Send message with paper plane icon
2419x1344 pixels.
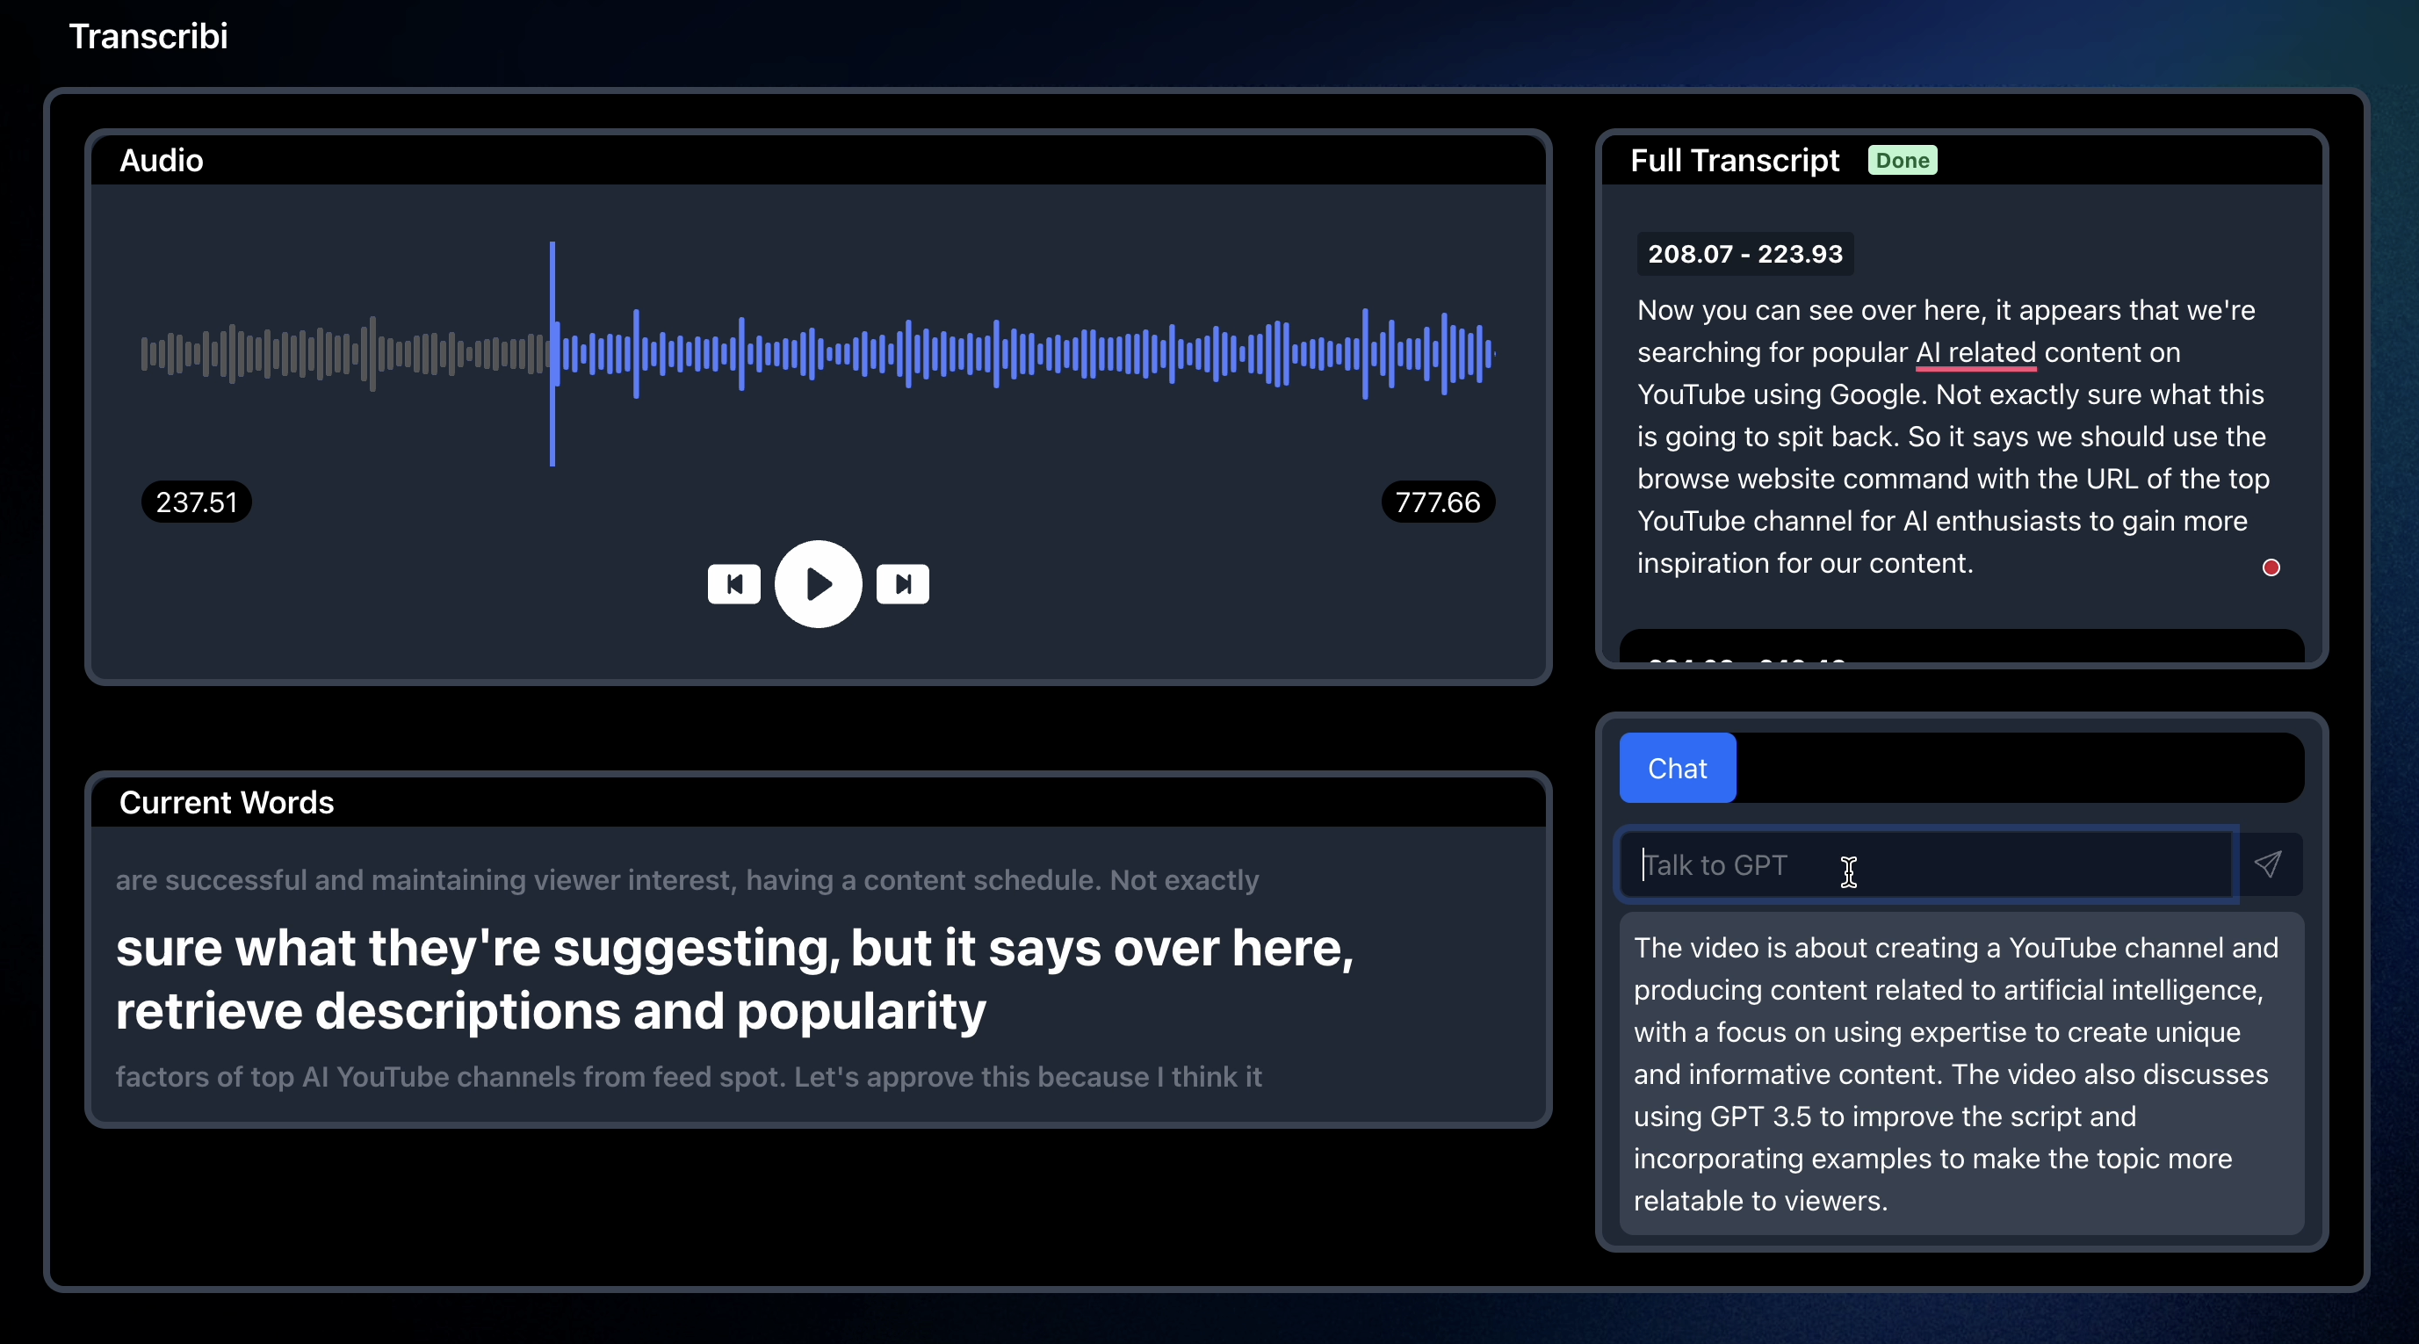click(x=2268, y=864)
